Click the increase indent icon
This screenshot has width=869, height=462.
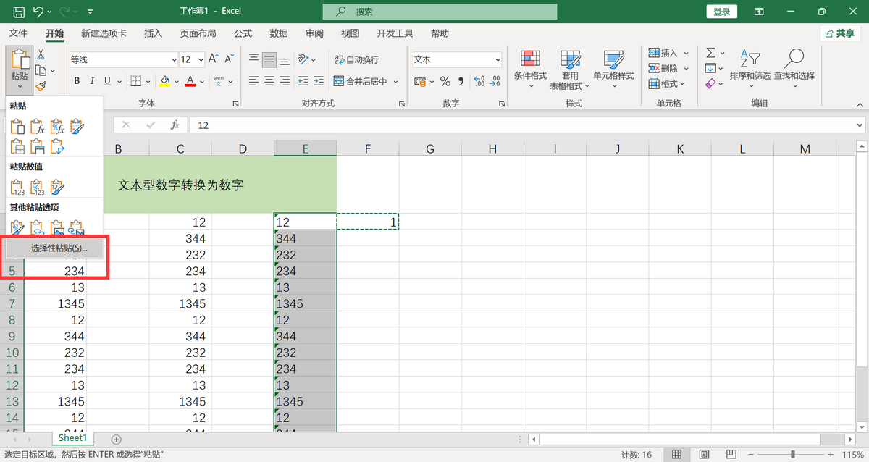click(x=319, y=81)
